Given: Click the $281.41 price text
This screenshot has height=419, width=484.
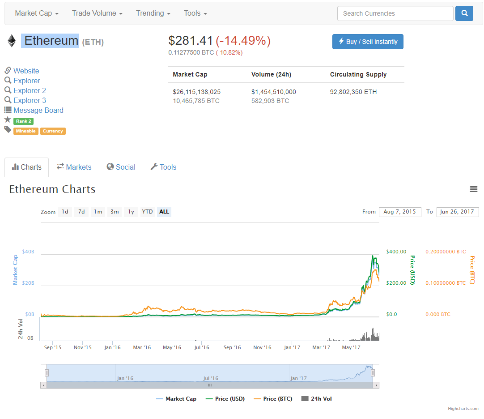Looking at the screenshot, I should pos(191,40).
